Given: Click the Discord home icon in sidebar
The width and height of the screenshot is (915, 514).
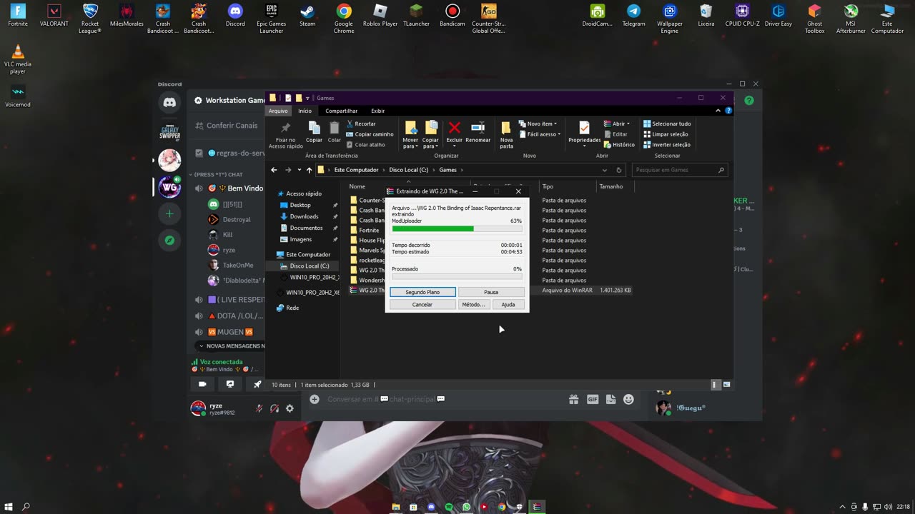Looking at the screenshot, I should (169, 102).
